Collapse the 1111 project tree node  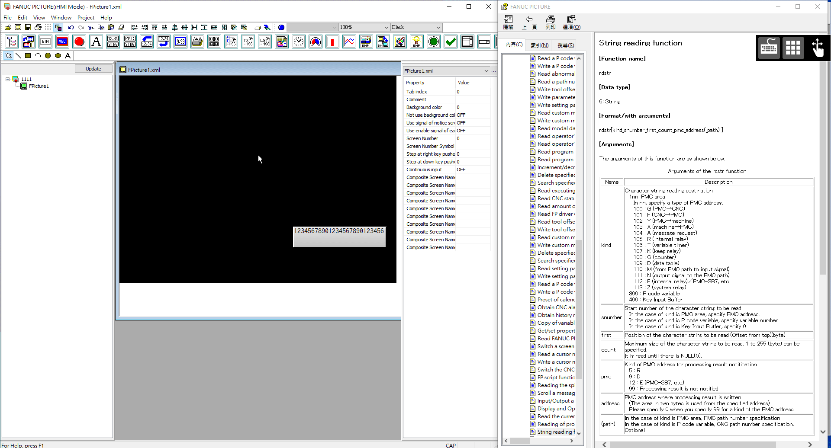[8, 79]
